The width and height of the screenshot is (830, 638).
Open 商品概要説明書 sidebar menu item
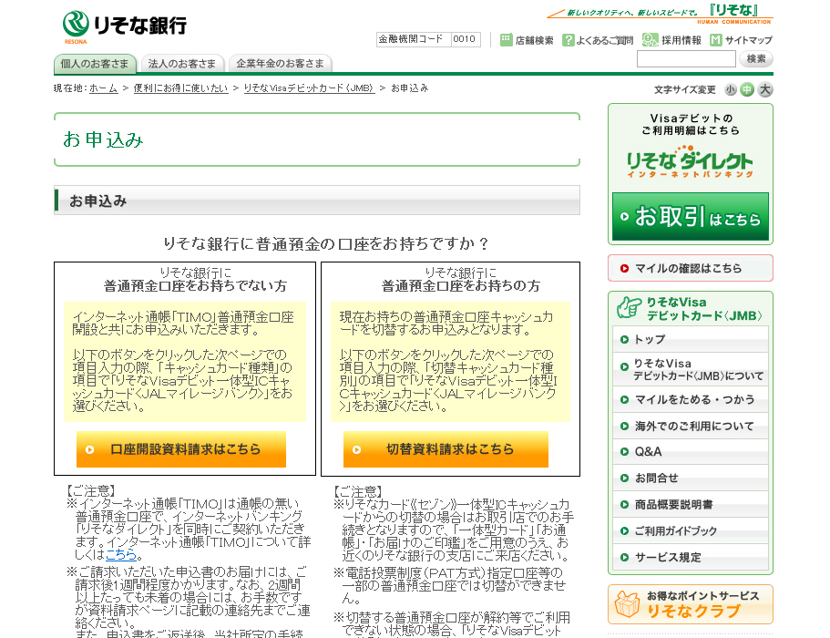[x=691, y=505]
